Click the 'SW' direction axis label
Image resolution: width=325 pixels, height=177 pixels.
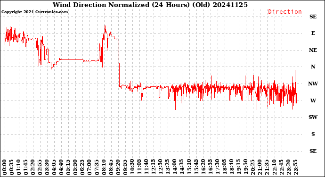tap(313, 117)
